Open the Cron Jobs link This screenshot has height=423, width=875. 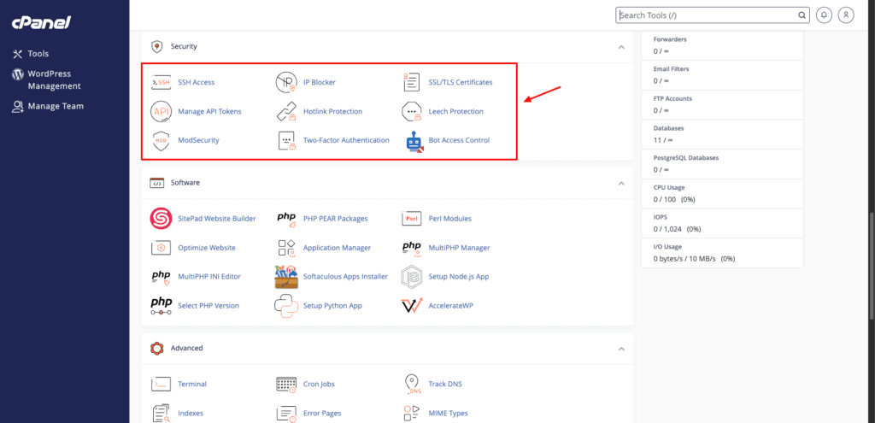pos(319,384)
